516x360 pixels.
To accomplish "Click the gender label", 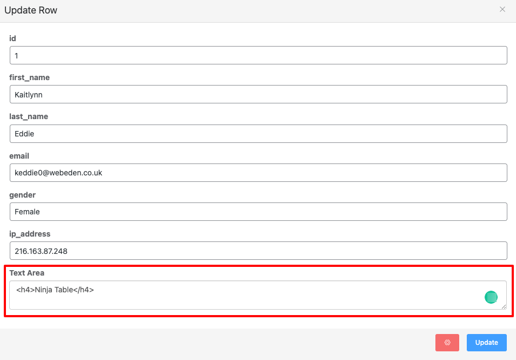I will (x=22, y=195).
